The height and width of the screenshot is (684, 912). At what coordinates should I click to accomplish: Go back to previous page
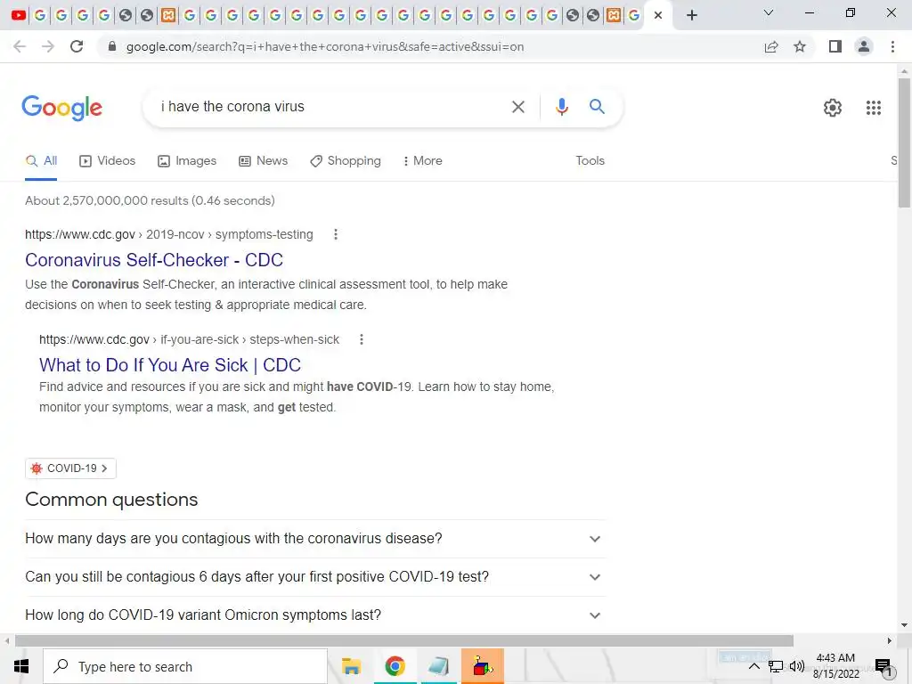tap(20, 46)
